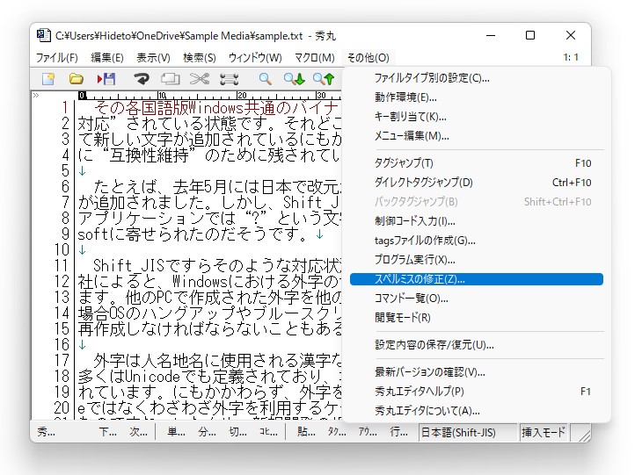Click the ｱｳ... function key button
This screenshot has height=475, width=642.
(x=368, y=432)
